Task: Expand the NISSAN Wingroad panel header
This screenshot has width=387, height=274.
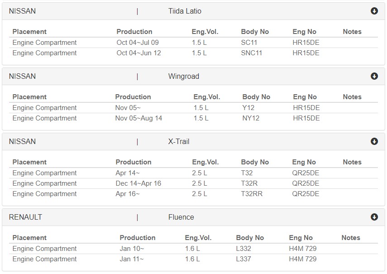Action: coord(194,76)
